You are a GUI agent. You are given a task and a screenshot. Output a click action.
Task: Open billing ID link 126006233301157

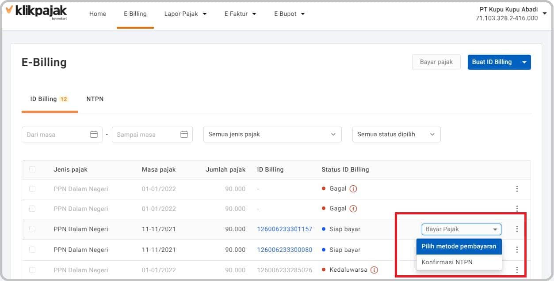pyautogui.click(x=285, y=229)
